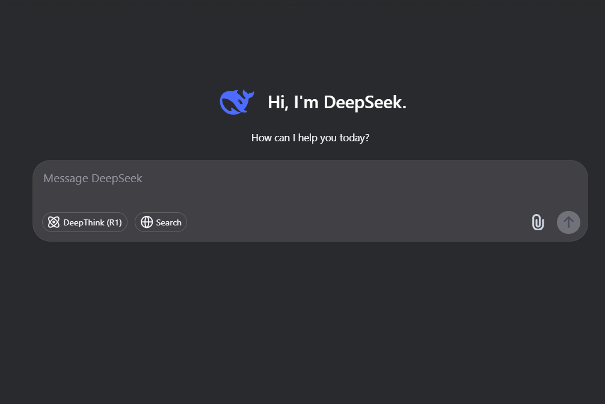Send message with the up-arrow button

coord(568,222)
